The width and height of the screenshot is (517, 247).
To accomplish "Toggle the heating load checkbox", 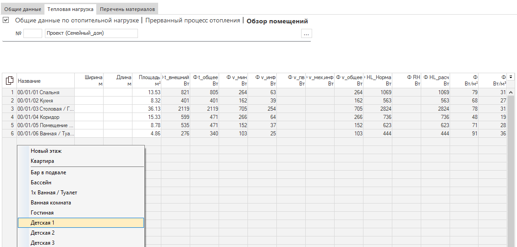I will coord(5,21).
